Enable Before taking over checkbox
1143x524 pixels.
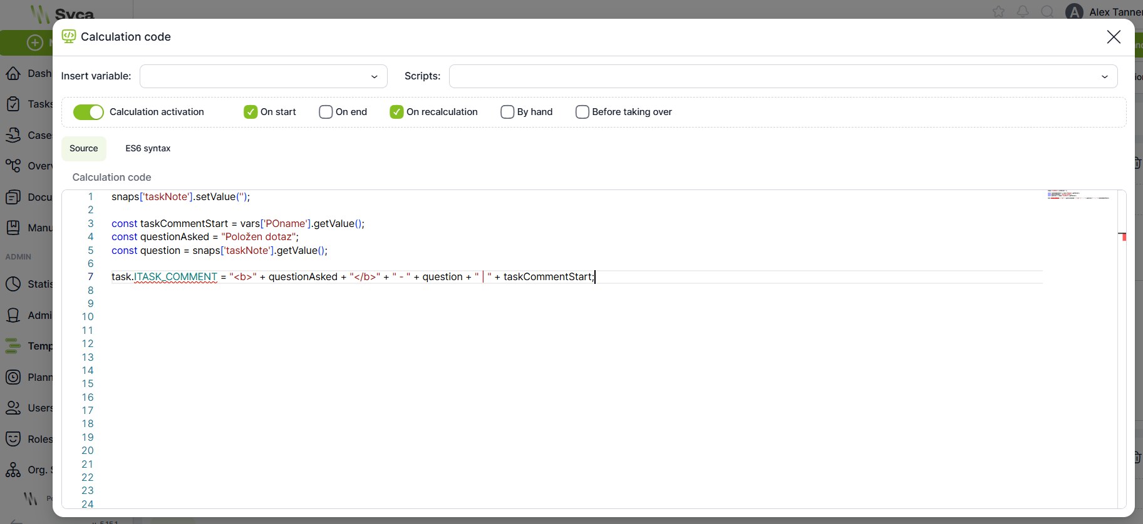point(582,112)
